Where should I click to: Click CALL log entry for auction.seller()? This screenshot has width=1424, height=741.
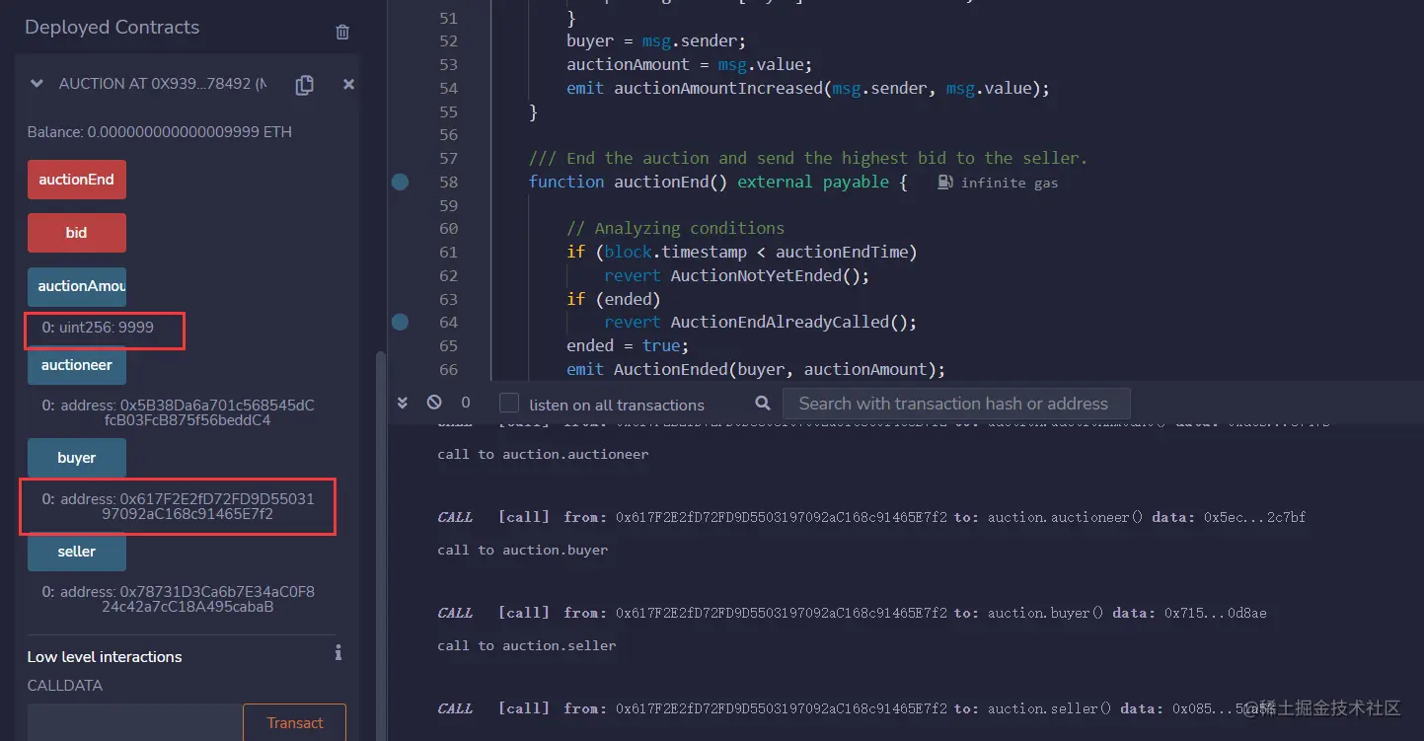pyautogui.click(x=856, y=708)
